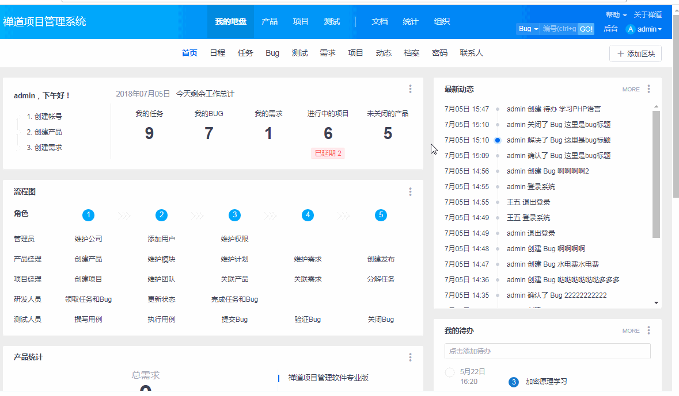Select 禅道项目管理软件专业版 product

click(328, 378)
